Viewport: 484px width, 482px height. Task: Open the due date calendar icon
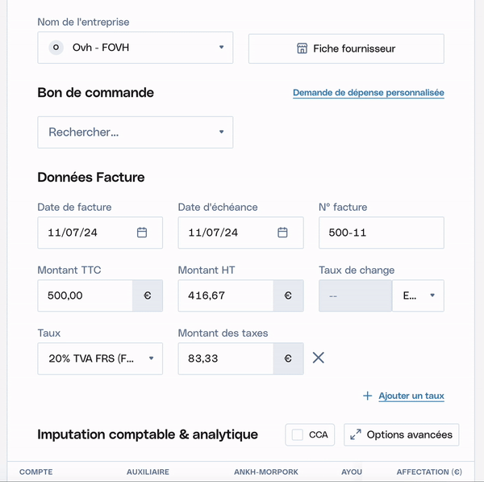point(282,233)
